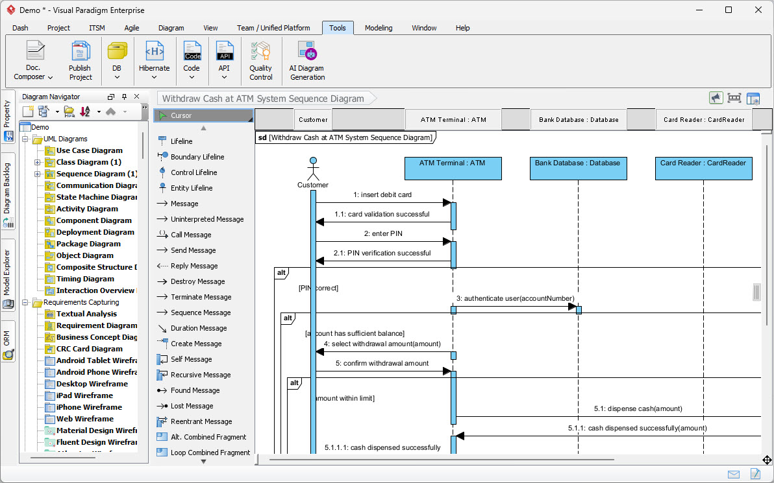Image resolution: width=774 pixels, height=483 pixels.
Task: Activate the Cursor selection tool
Action: click(203, 115)
